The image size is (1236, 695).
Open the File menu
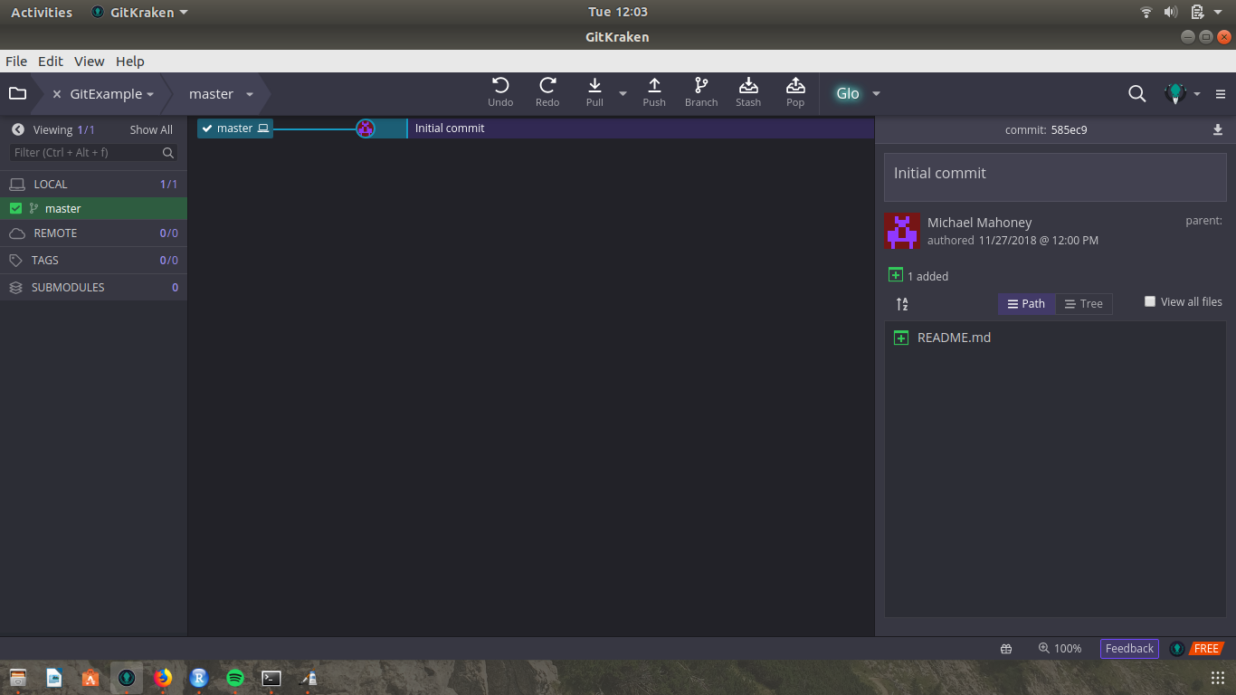(16, 62)
